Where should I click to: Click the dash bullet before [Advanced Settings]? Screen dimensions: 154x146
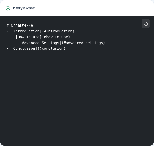(17, 43)
